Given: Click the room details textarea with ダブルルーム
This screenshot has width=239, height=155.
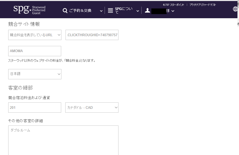Looking at the screenshot, I should pos(63,140).
